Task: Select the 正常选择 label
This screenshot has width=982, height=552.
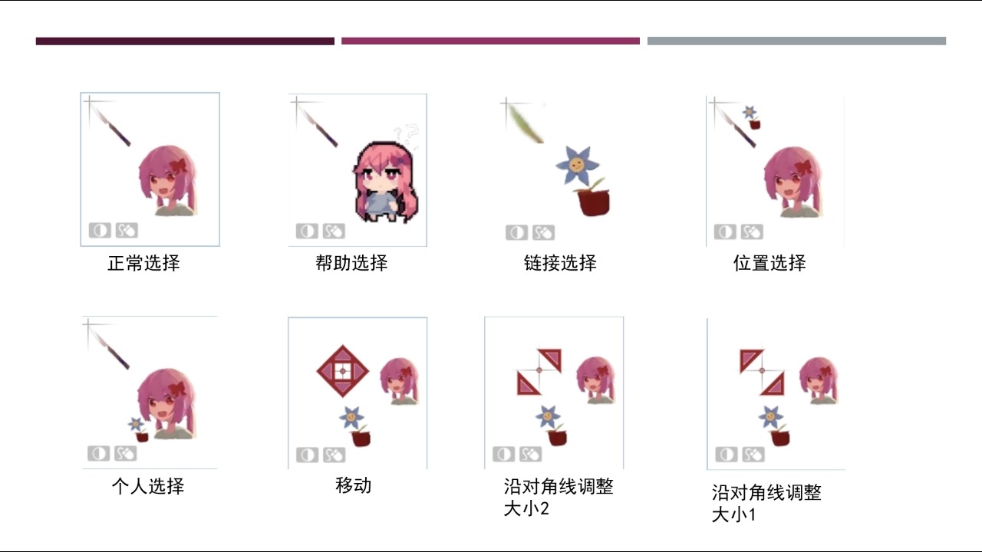Action: pos(143,264)
